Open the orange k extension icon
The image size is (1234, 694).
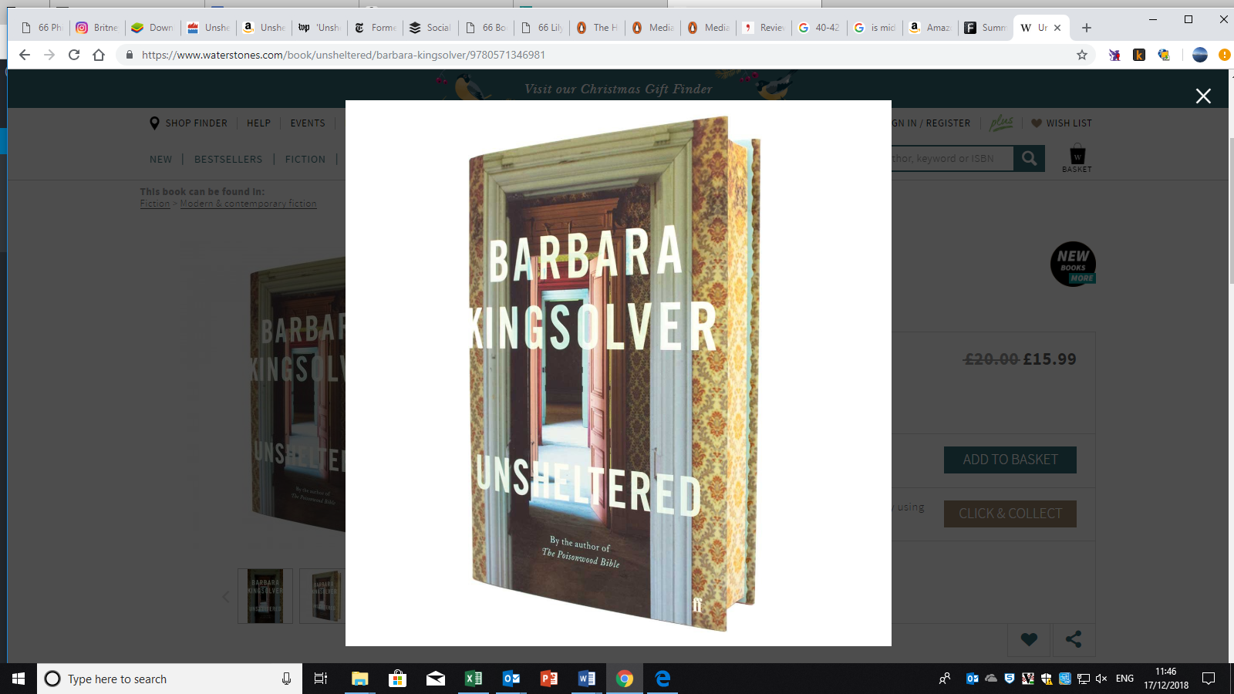(x=1139, y=55)
